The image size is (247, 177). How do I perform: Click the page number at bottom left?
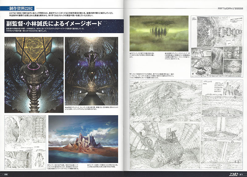(6, 175)
